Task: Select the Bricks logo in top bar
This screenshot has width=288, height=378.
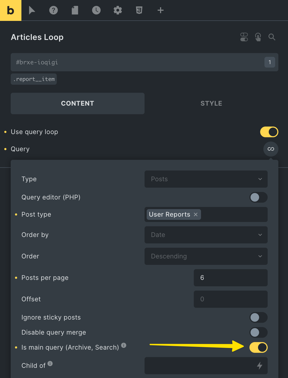Action: coord(11,10)
